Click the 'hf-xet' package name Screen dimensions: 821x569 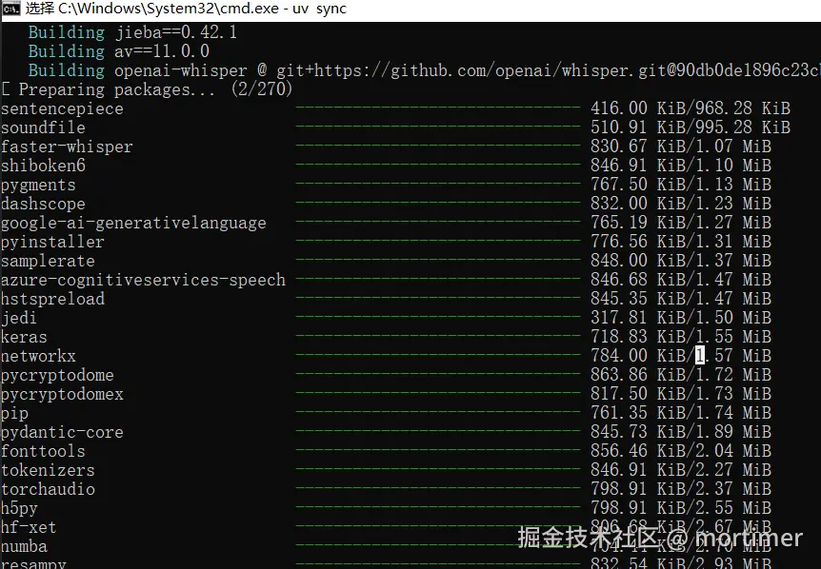point(29,527)
